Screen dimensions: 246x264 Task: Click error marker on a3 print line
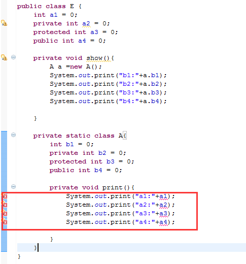pyautogui.click(x=5, y=214)
